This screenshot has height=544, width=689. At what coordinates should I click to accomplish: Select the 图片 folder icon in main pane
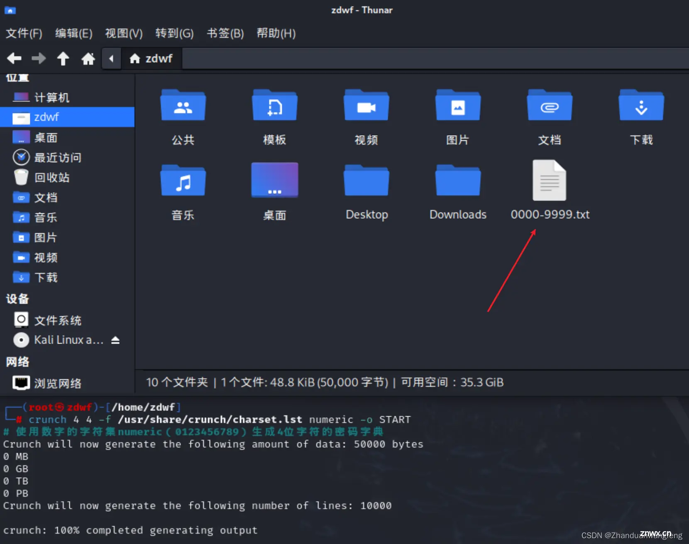pyautogui.click(x=458, y=105)
